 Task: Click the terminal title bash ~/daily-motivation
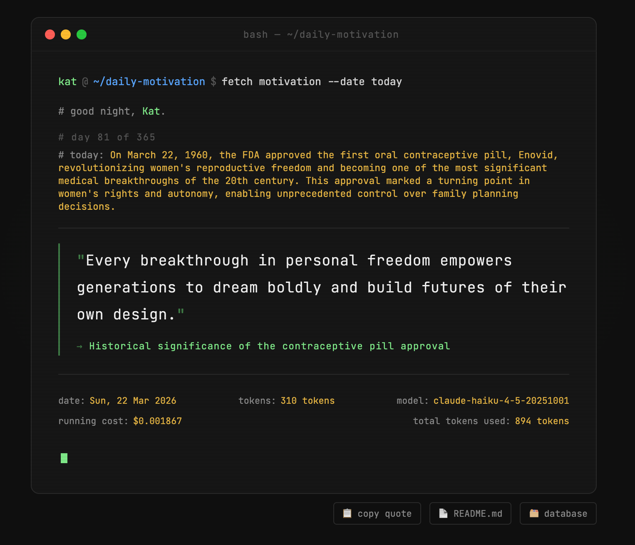tap(321, 34)
